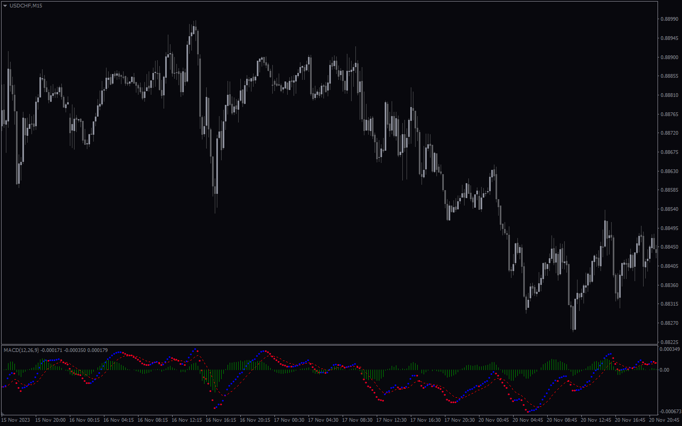Click the 20 Nov 16:45 time label

(x=630, y=420)
